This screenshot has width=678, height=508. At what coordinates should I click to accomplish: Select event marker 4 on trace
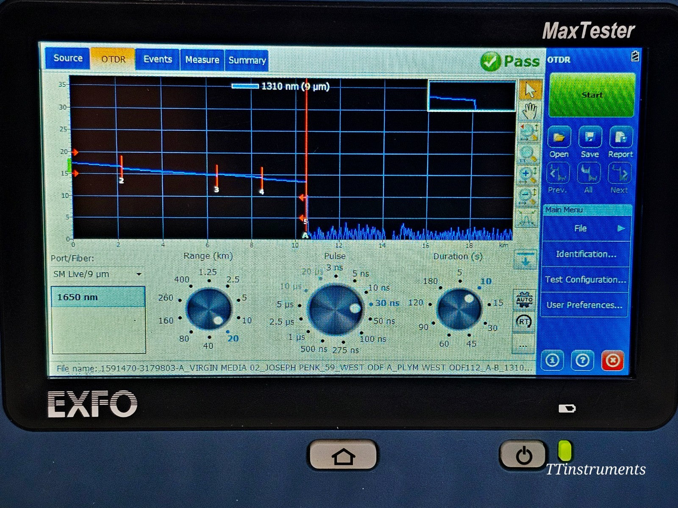pyautogui.click(x=262, y=181)
